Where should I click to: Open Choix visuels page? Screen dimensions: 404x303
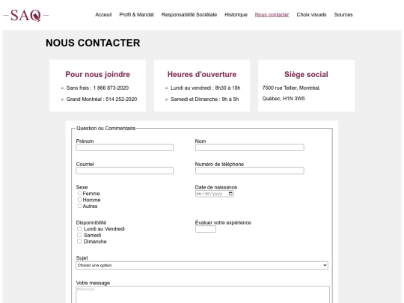(311, 15)
